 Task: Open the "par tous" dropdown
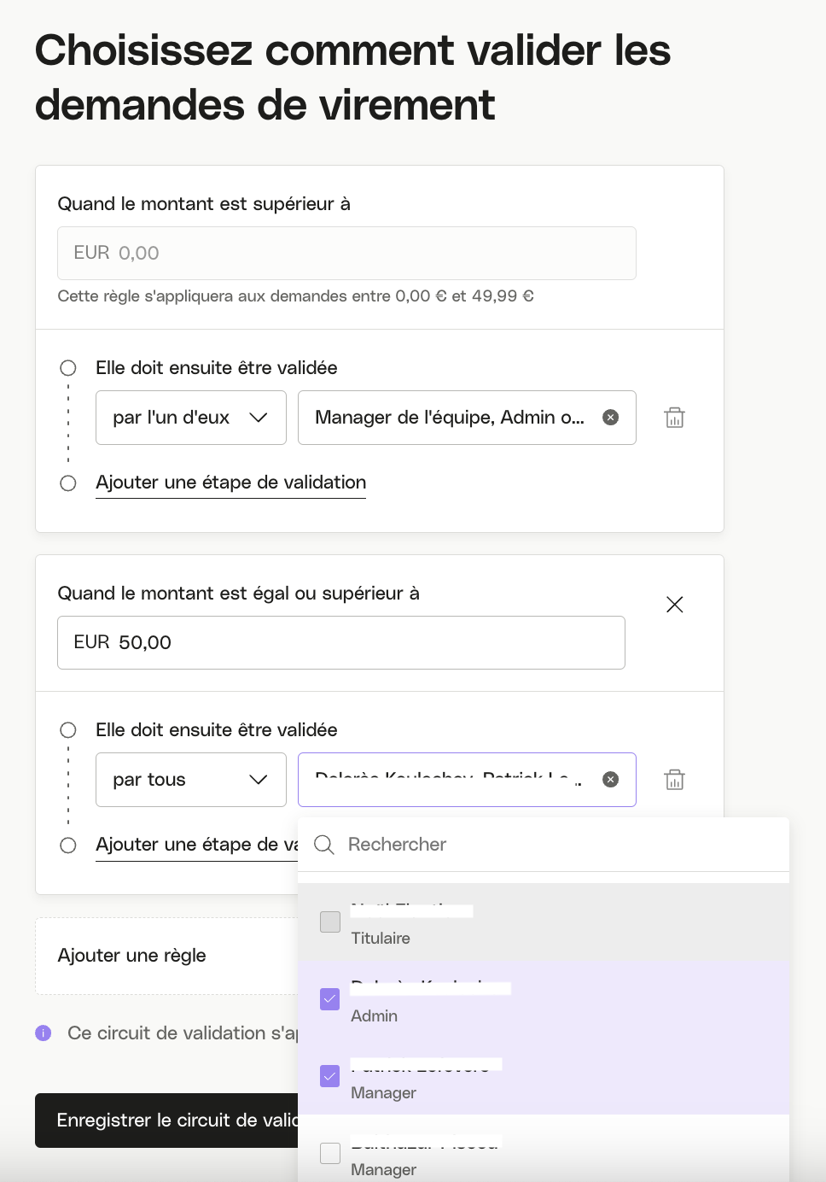click(x=190, y=779)
